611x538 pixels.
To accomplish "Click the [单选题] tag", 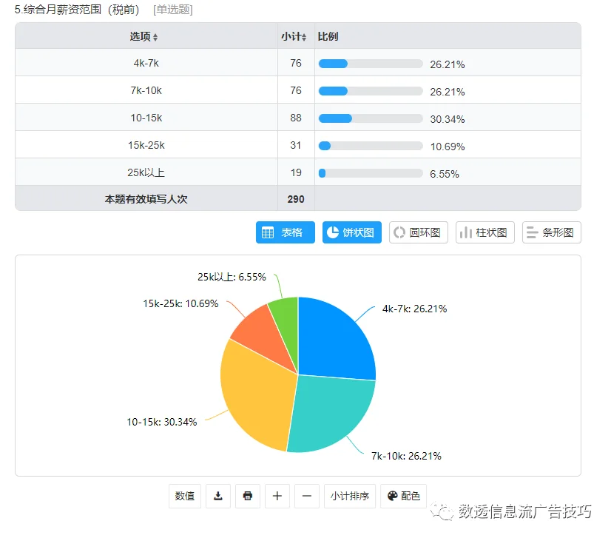I will click(173, 10).
